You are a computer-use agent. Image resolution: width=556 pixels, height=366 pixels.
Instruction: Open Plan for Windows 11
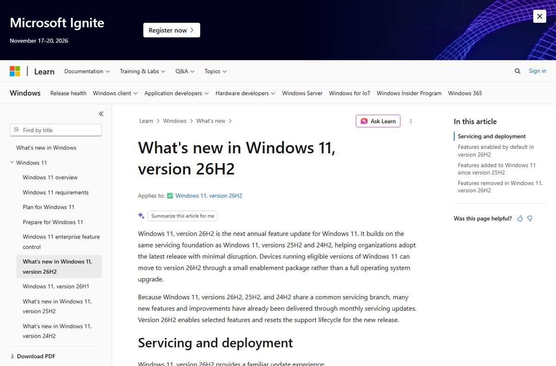pyautogui.click(x=49, y=207)
